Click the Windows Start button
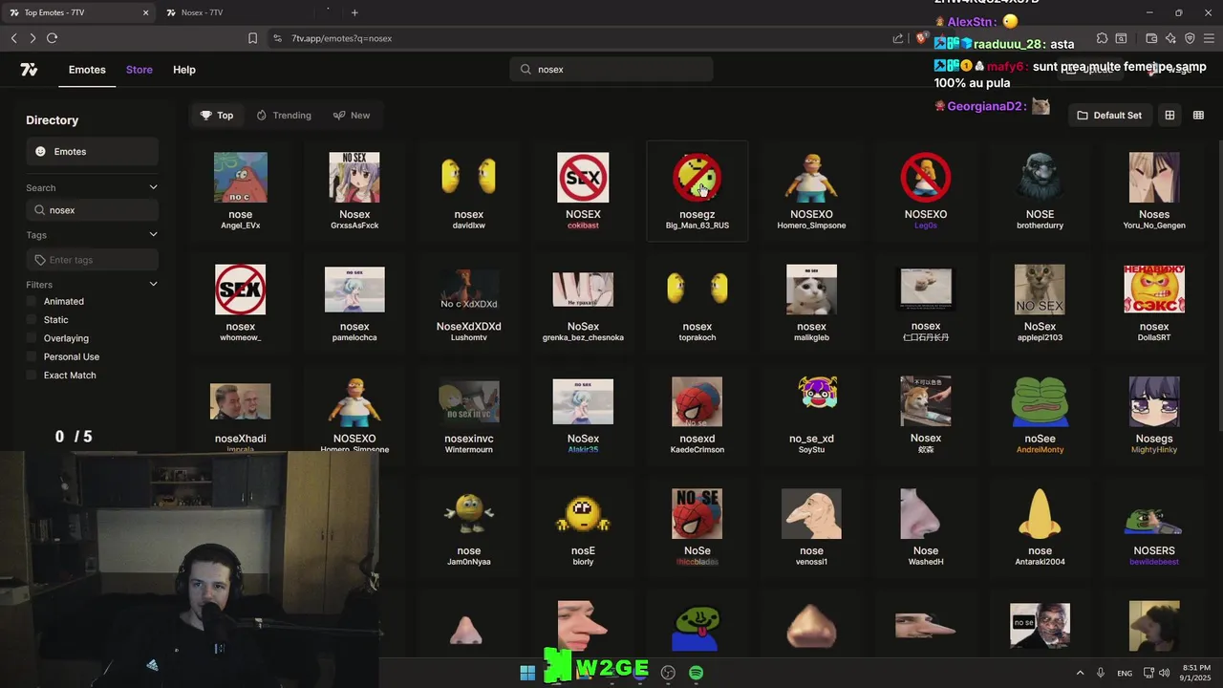 click(527, 673)
